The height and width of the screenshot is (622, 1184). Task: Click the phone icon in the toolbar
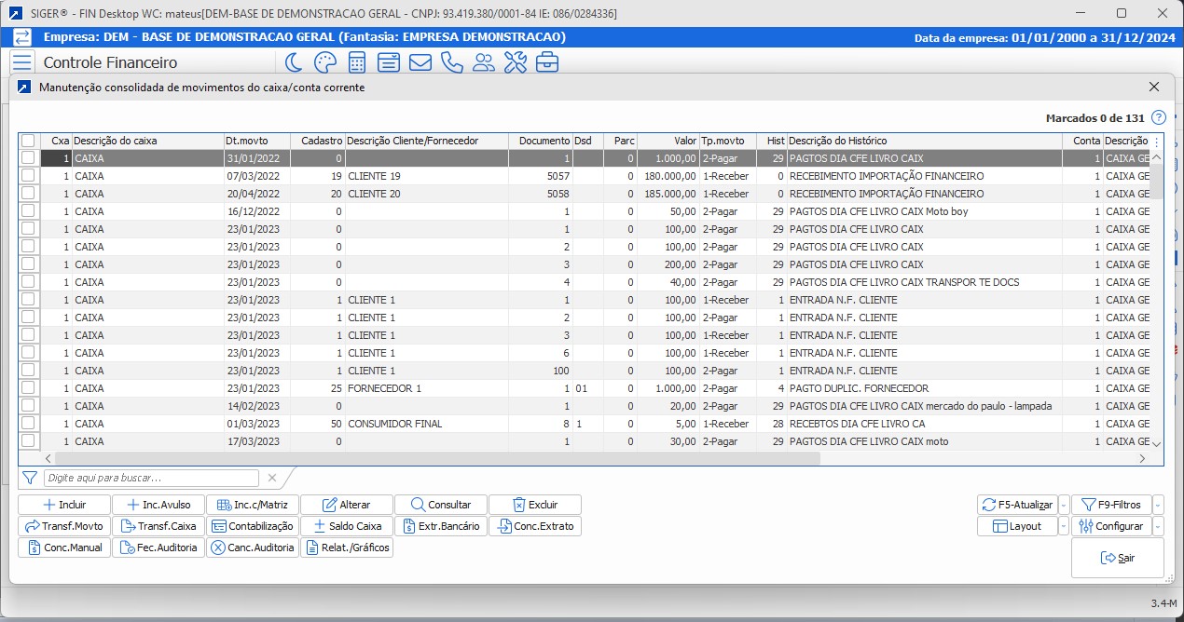click(x=451, y=62)
